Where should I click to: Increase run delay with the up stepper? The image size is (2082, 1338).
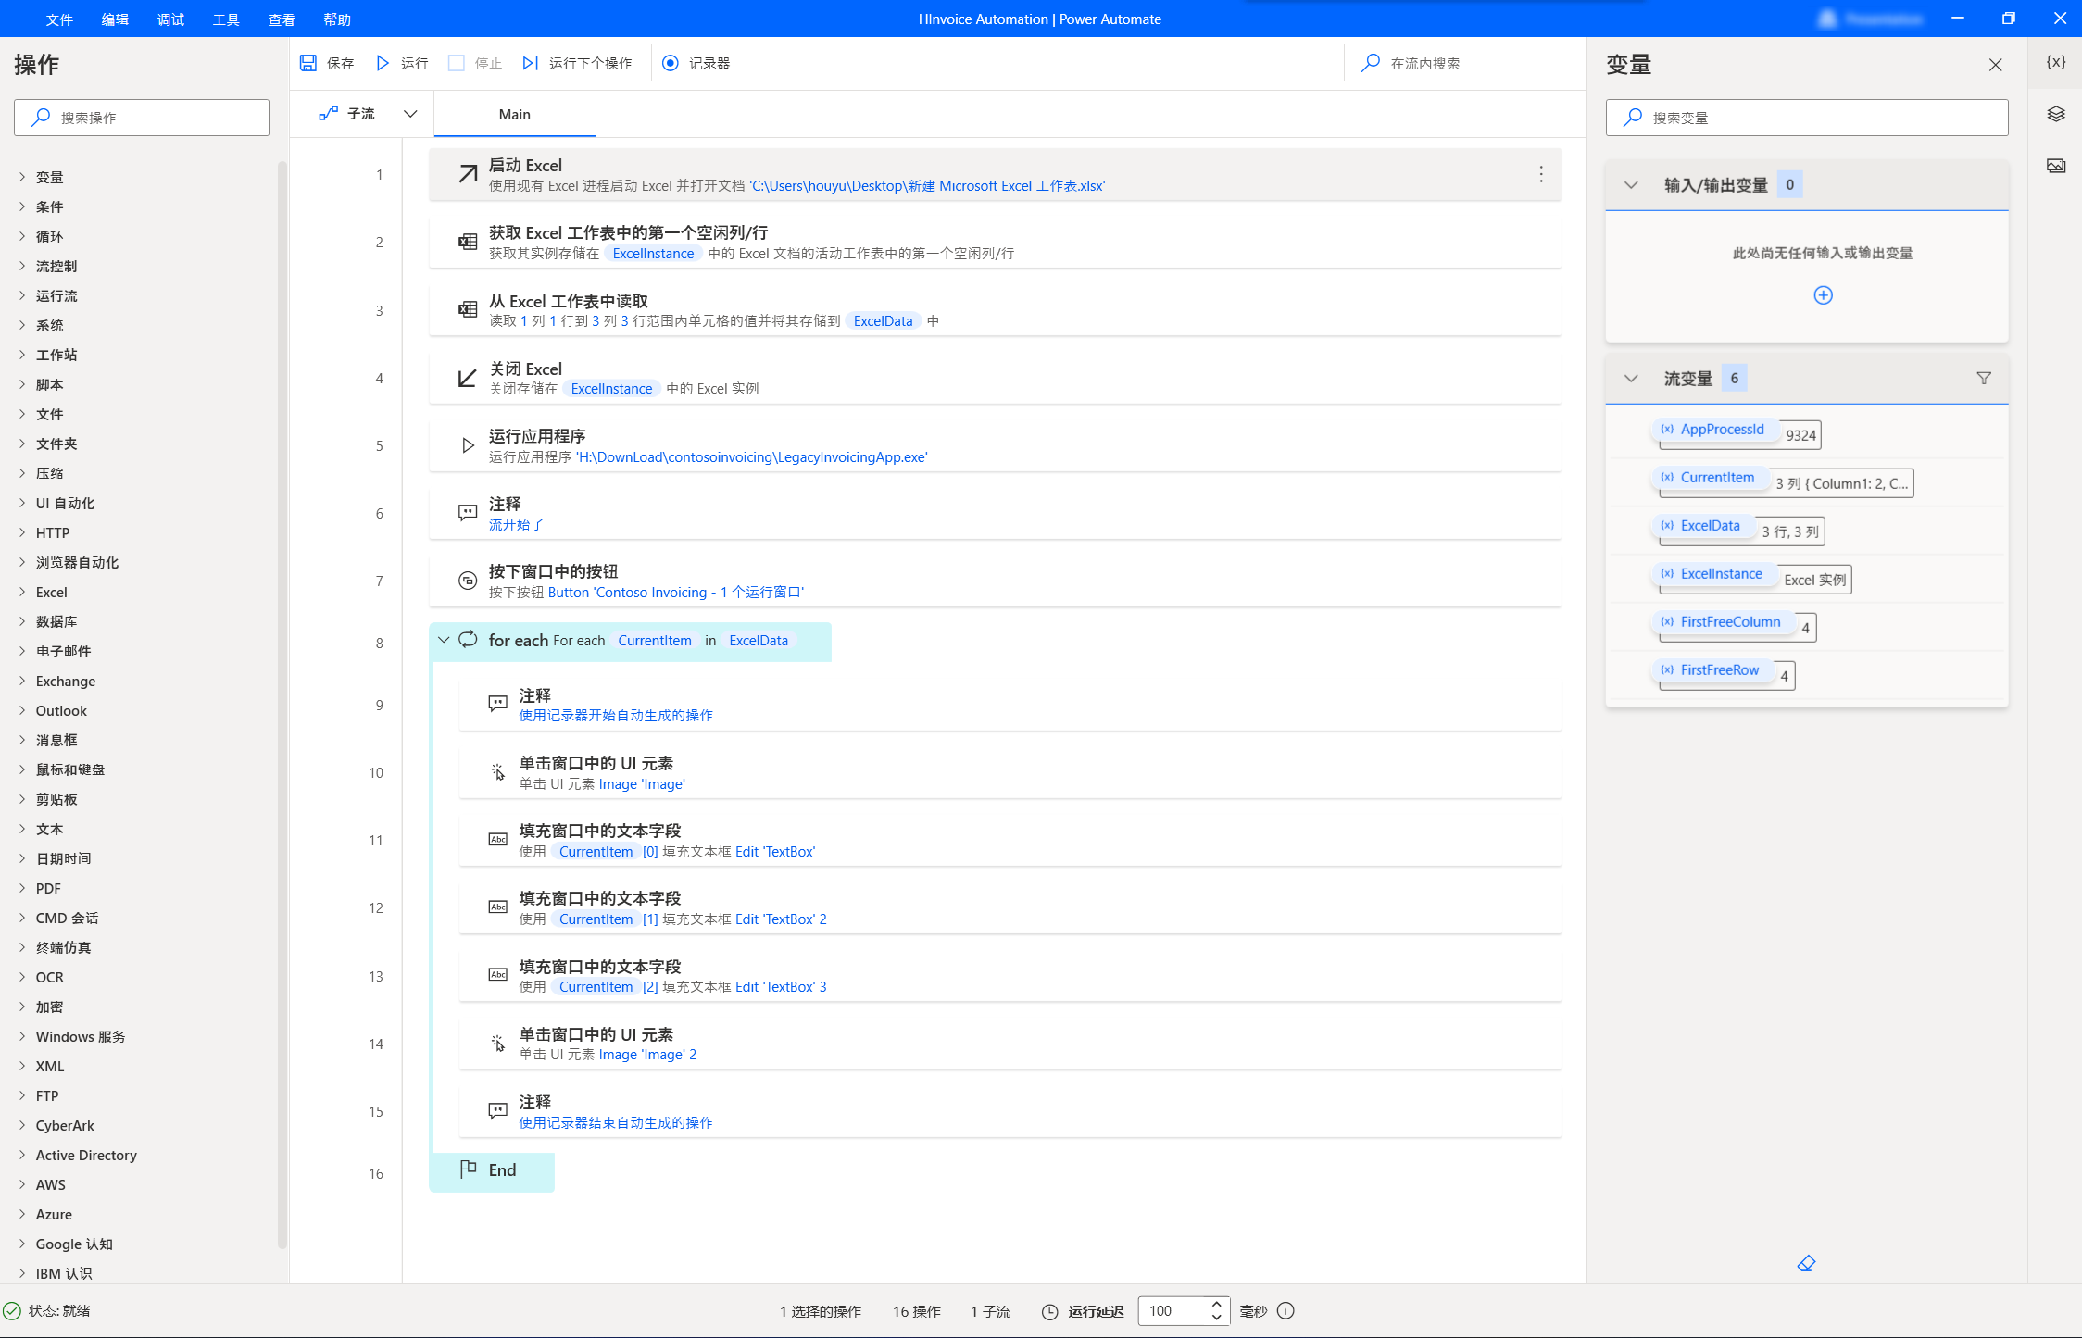tap(1216, 1305)
